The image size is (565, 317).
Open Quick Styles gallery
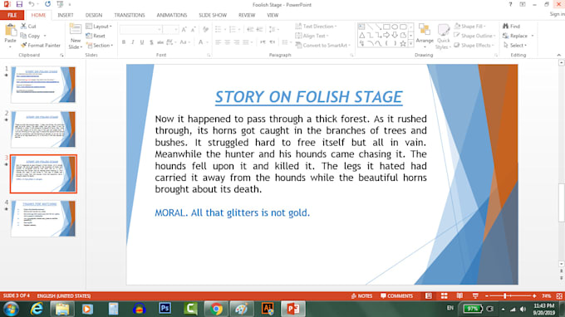point(443,36)
